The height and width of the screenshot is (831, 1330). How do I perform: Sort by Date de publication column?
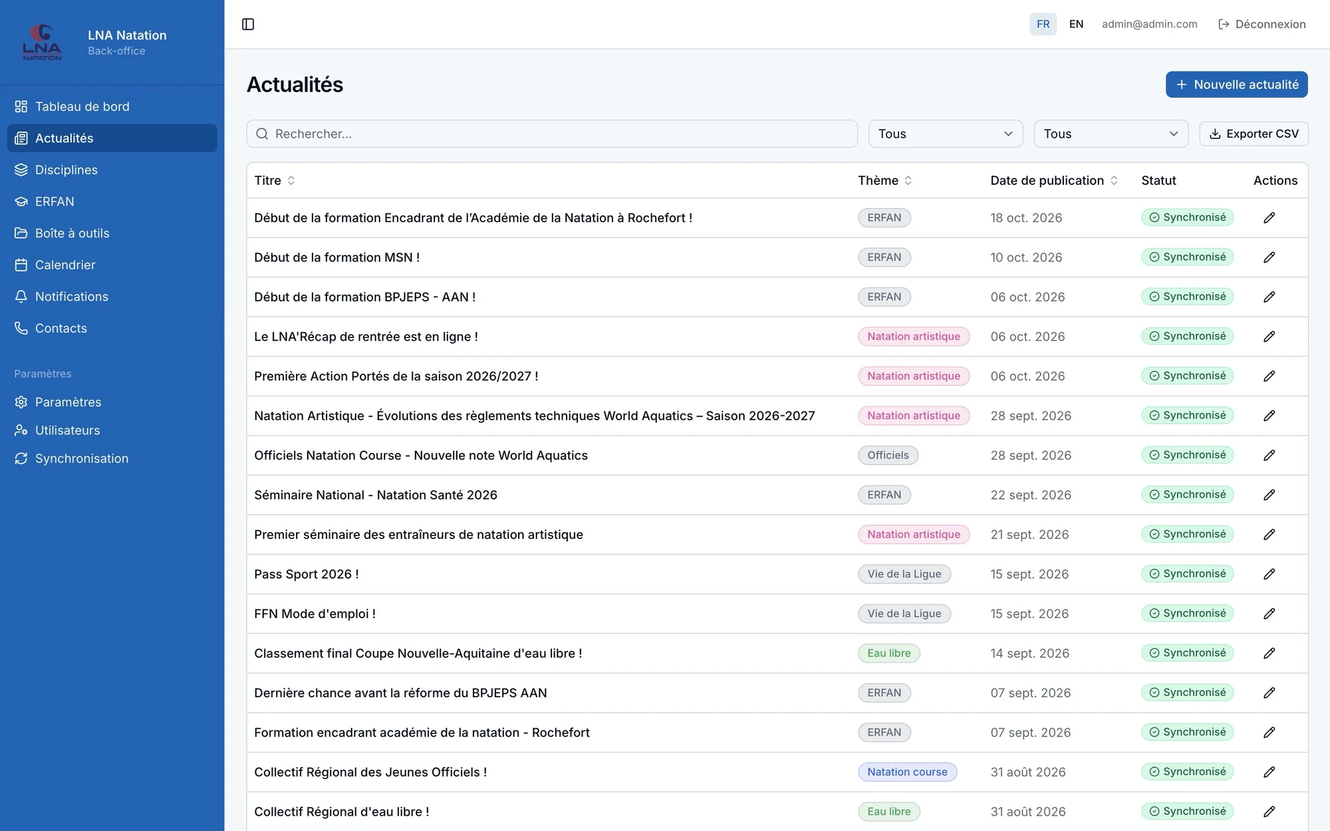pyautogui.click(x=1054, y=180)
